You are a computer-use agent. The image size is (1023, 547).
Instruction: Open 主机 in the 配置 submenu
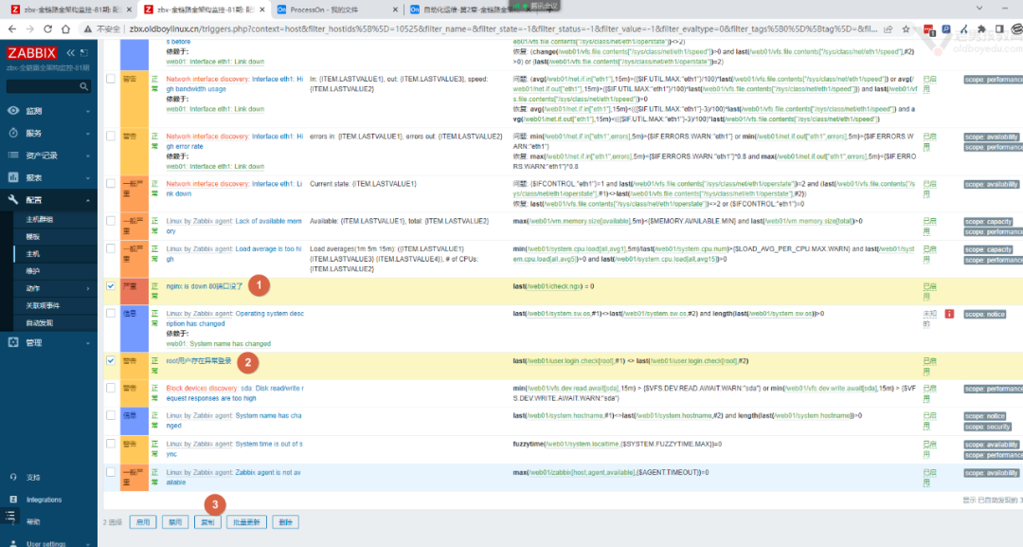pyautogui.click(x=32, y=254)
